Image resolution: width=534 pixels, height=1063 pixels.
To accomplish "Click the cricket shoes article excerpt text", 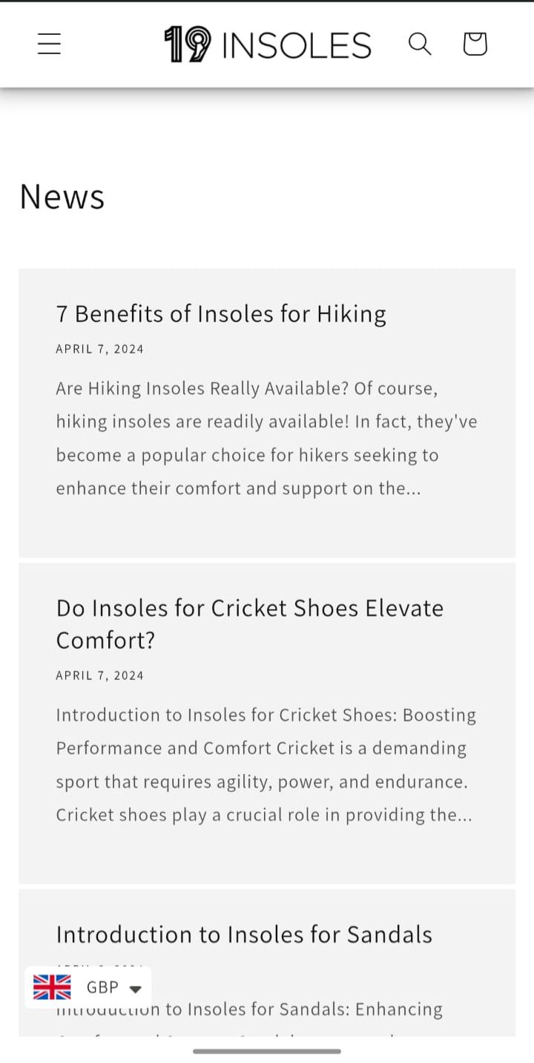I will coord(266,765).
